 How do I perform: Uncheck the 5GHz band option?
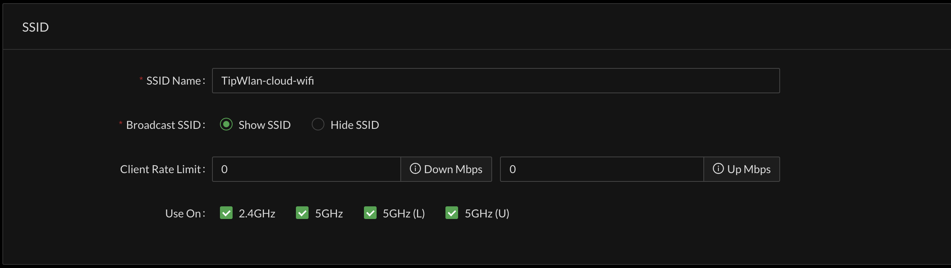point(302,213)
